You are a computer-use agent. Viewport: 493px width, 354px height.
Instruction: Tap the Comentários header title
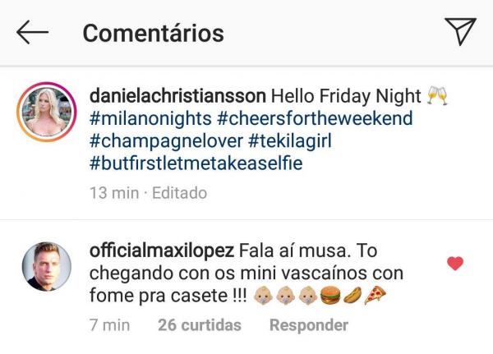pos(154,33)
